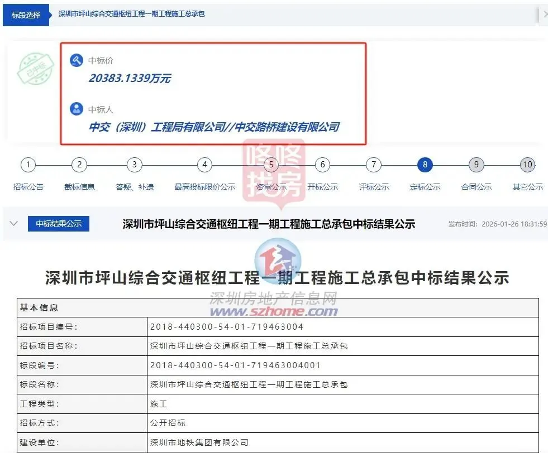548x453 pixels.
Task: Click the 工程类型 label cell
Action: point(82,404)
